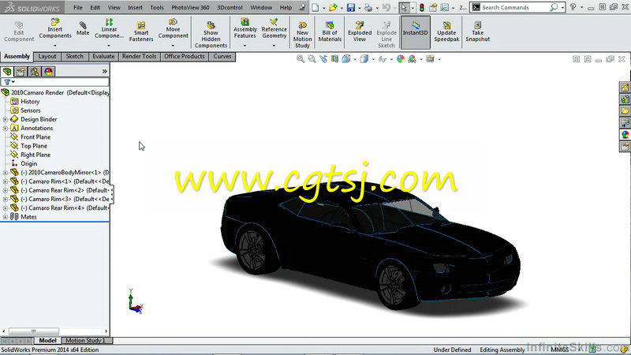Open the Reference Geometry dropdown arrow

tap(274, 46)
